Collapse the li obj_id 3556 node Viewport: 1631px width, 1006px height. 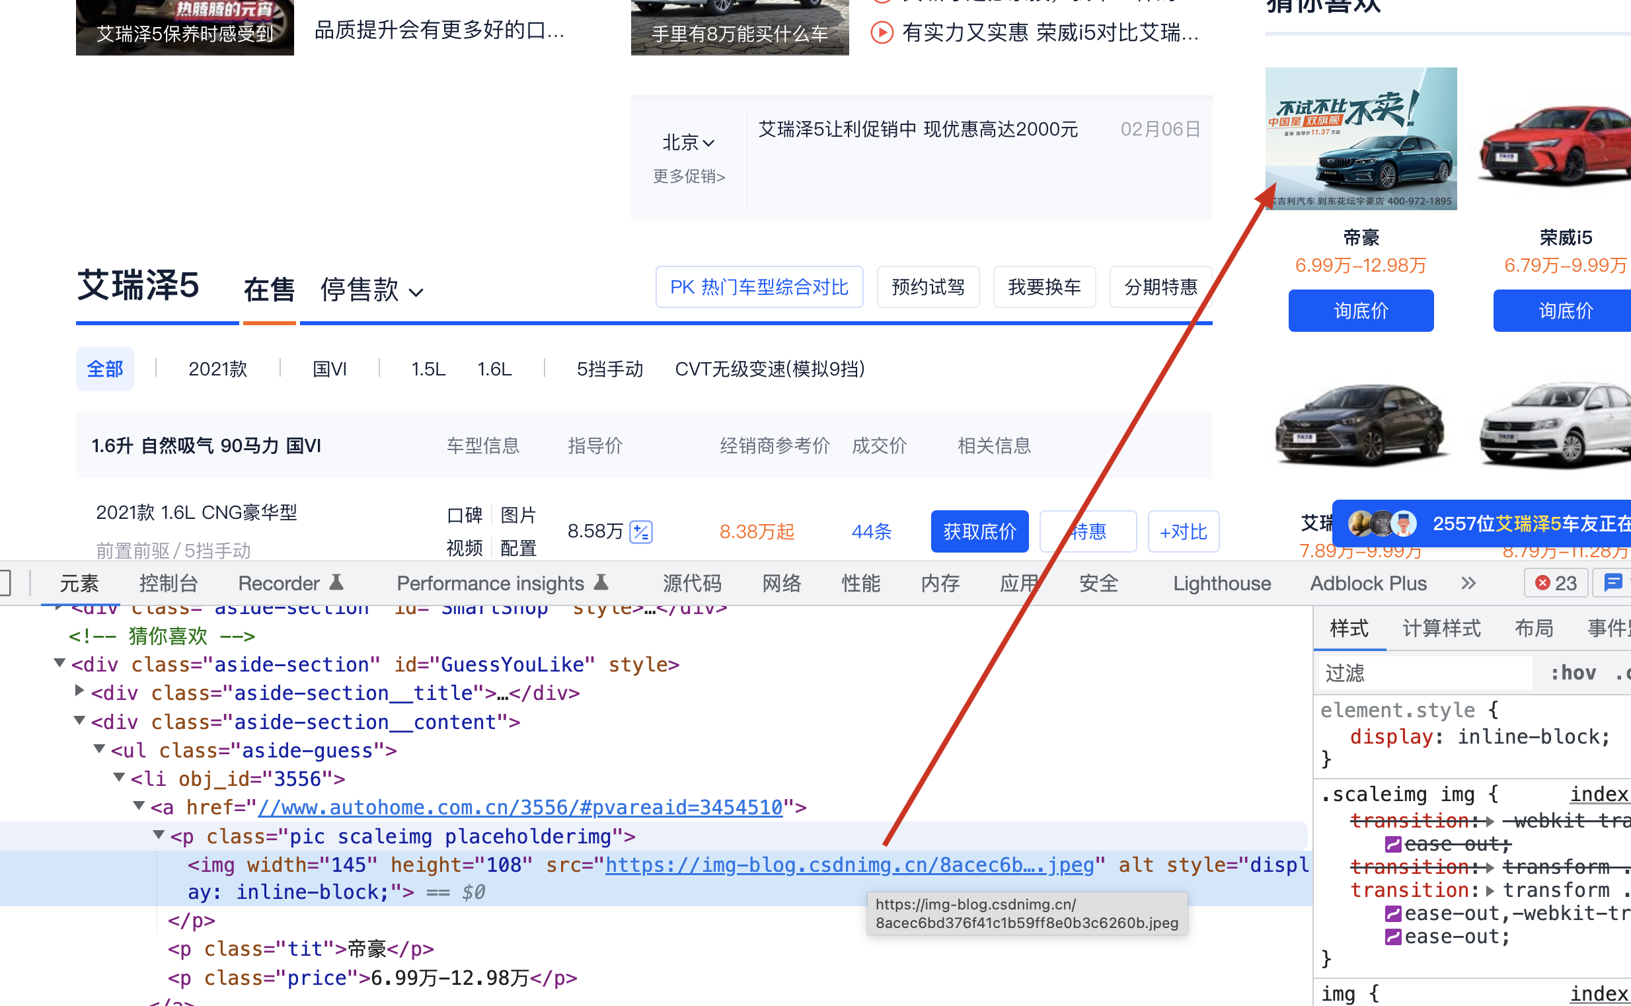[x=119, y=777]
